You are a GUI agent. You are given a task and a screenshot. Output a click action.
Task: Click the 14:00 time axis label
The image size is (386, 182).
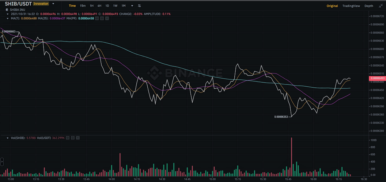pos(111,179)
